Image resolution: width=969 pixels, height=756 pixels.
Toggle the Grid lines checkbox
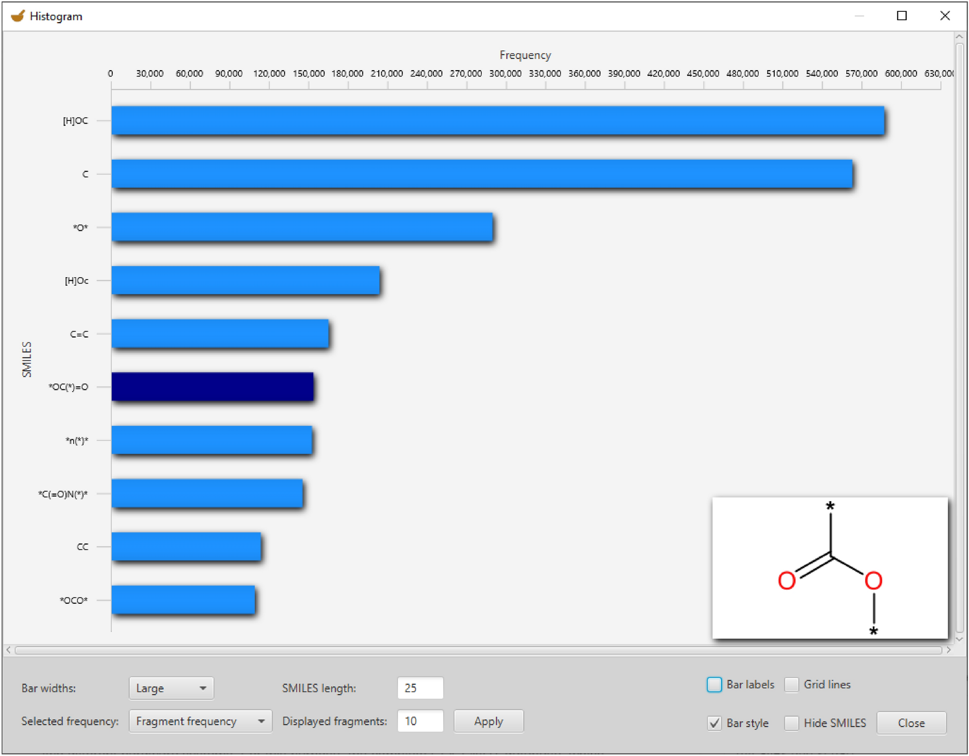coord(791,684)
